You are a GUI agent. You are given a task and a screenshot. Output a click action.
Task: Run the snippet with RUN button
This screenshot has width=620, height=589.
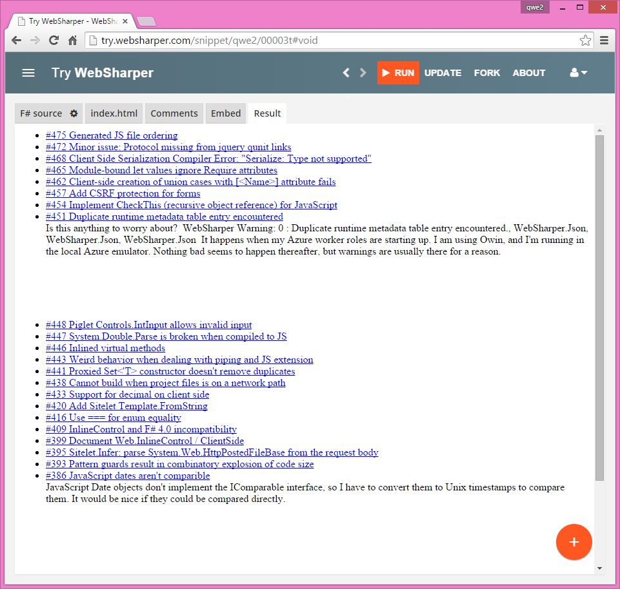[x=398, y=73]
